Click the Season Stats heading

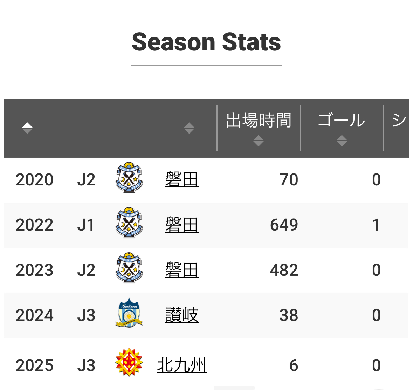coord(207,42)
